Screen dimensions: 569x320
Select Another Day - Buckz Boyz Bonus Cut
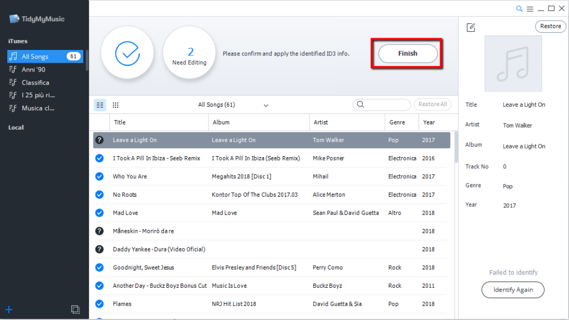coord(159,286)
